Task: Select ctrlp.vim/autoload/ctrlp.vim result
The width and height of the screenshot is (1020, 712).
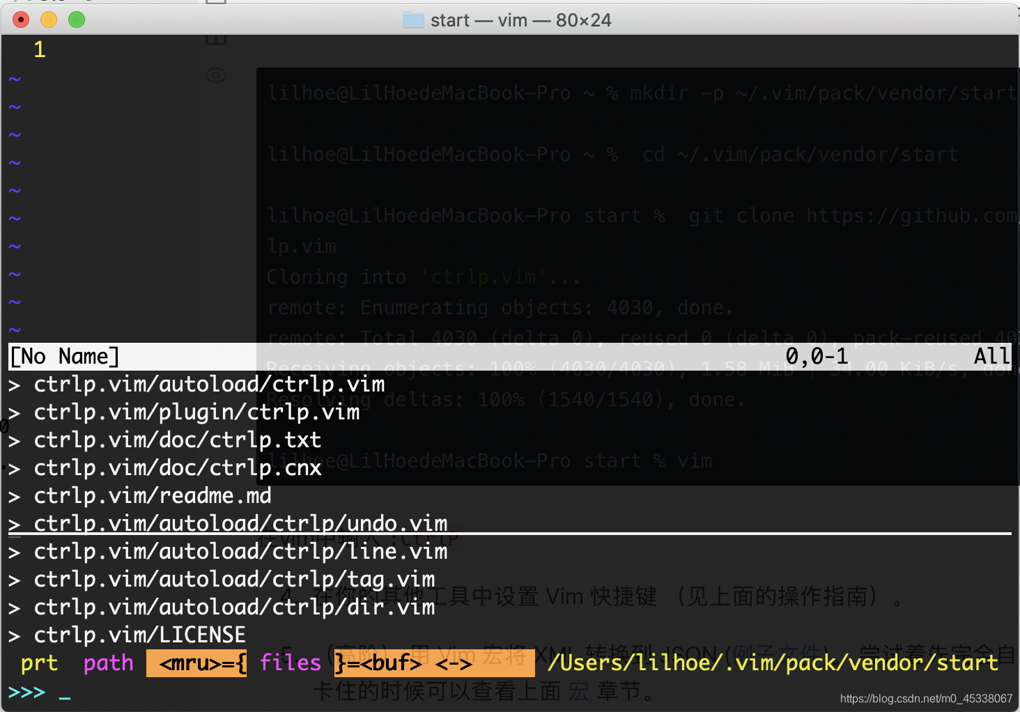Action: [209, 385]
